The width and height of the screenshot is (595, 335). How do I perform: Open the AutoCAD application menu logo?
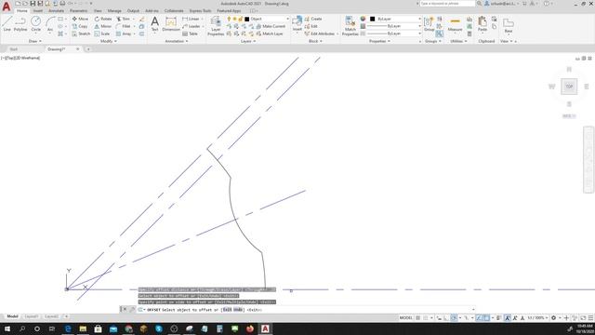click(x=7, y=7)
